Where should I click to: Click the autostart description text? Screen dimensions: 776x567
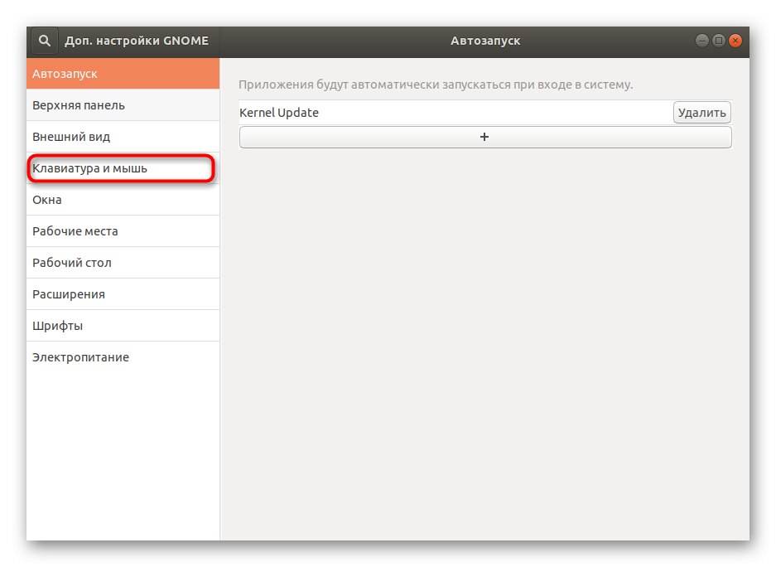point(436,85)
